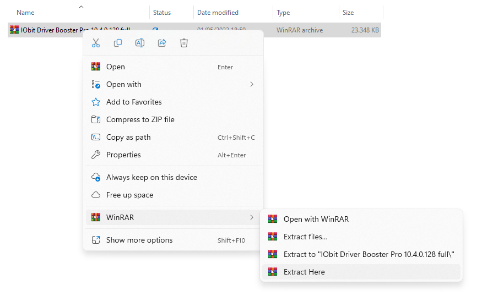Click the sync status icon on file row
This screenshot has width=493, height=296.
[x=155, y=30]
